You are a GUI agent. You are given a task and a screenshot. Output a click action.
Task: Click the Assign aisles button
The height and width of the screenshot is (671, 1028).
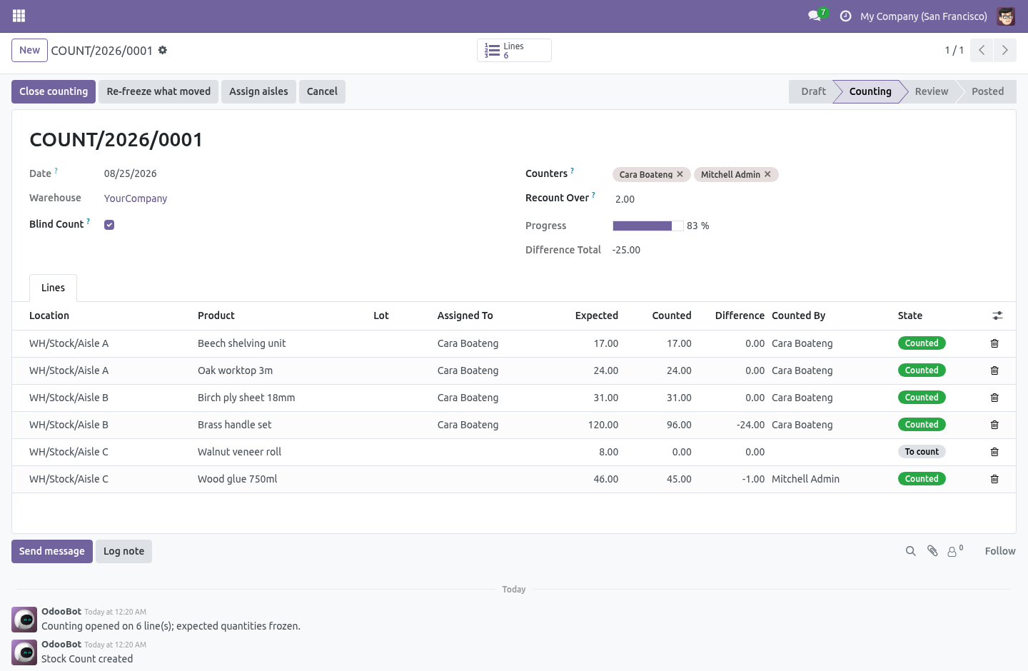pyautogui.click(x=258, y=91)
